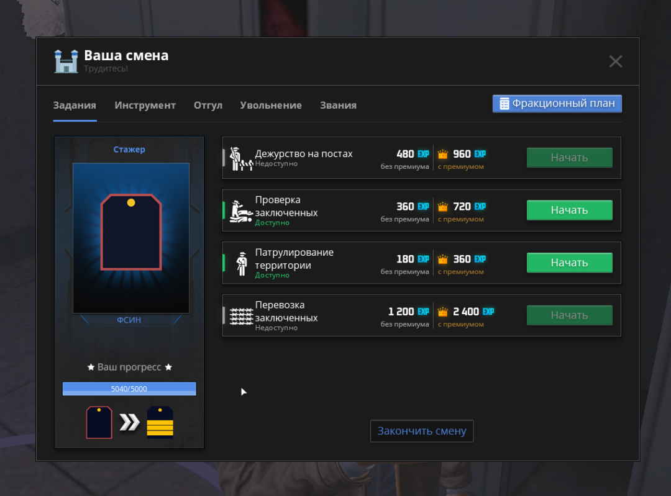Start the Патрулирование территории task

coord(569,263)
